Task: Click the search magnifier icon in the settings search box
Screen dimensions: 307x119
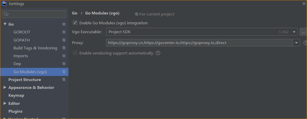Action: pyautogui.click(x=6, y=14)
